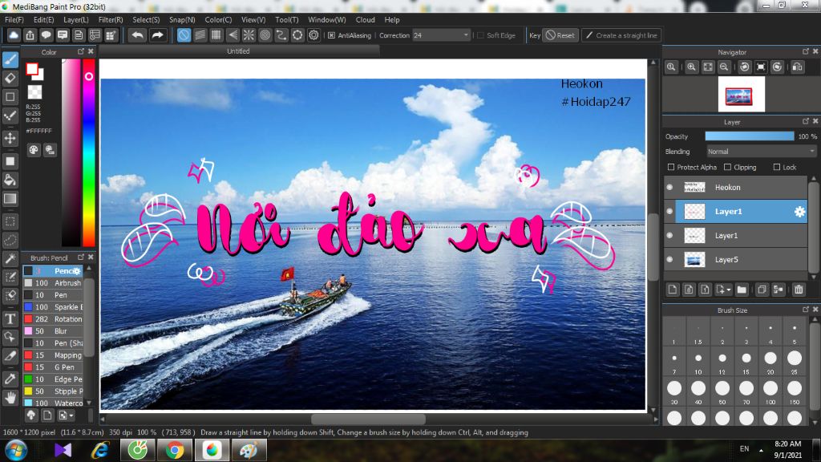Open the add layer type dropdown
This screenshot has width=821, height=462.
(724, 289)
